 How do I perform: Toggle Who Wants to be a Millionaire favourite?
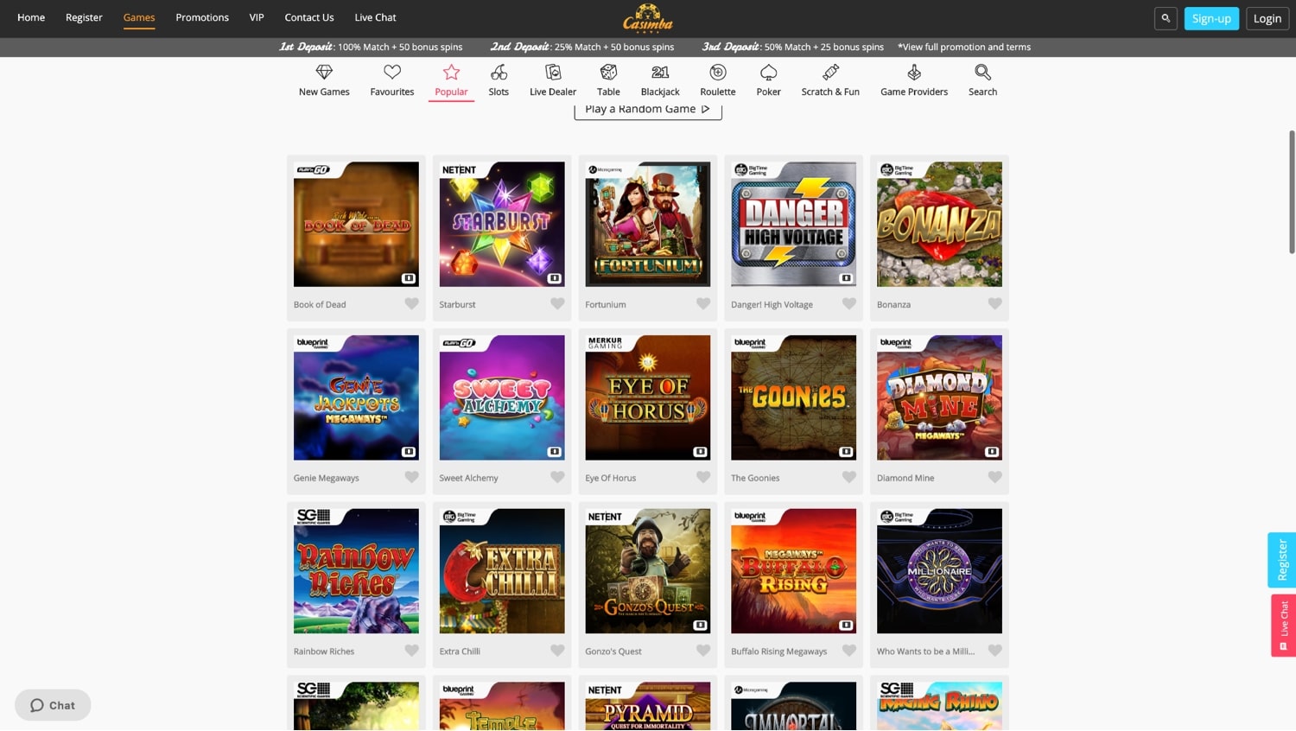(x=995, y=651)
